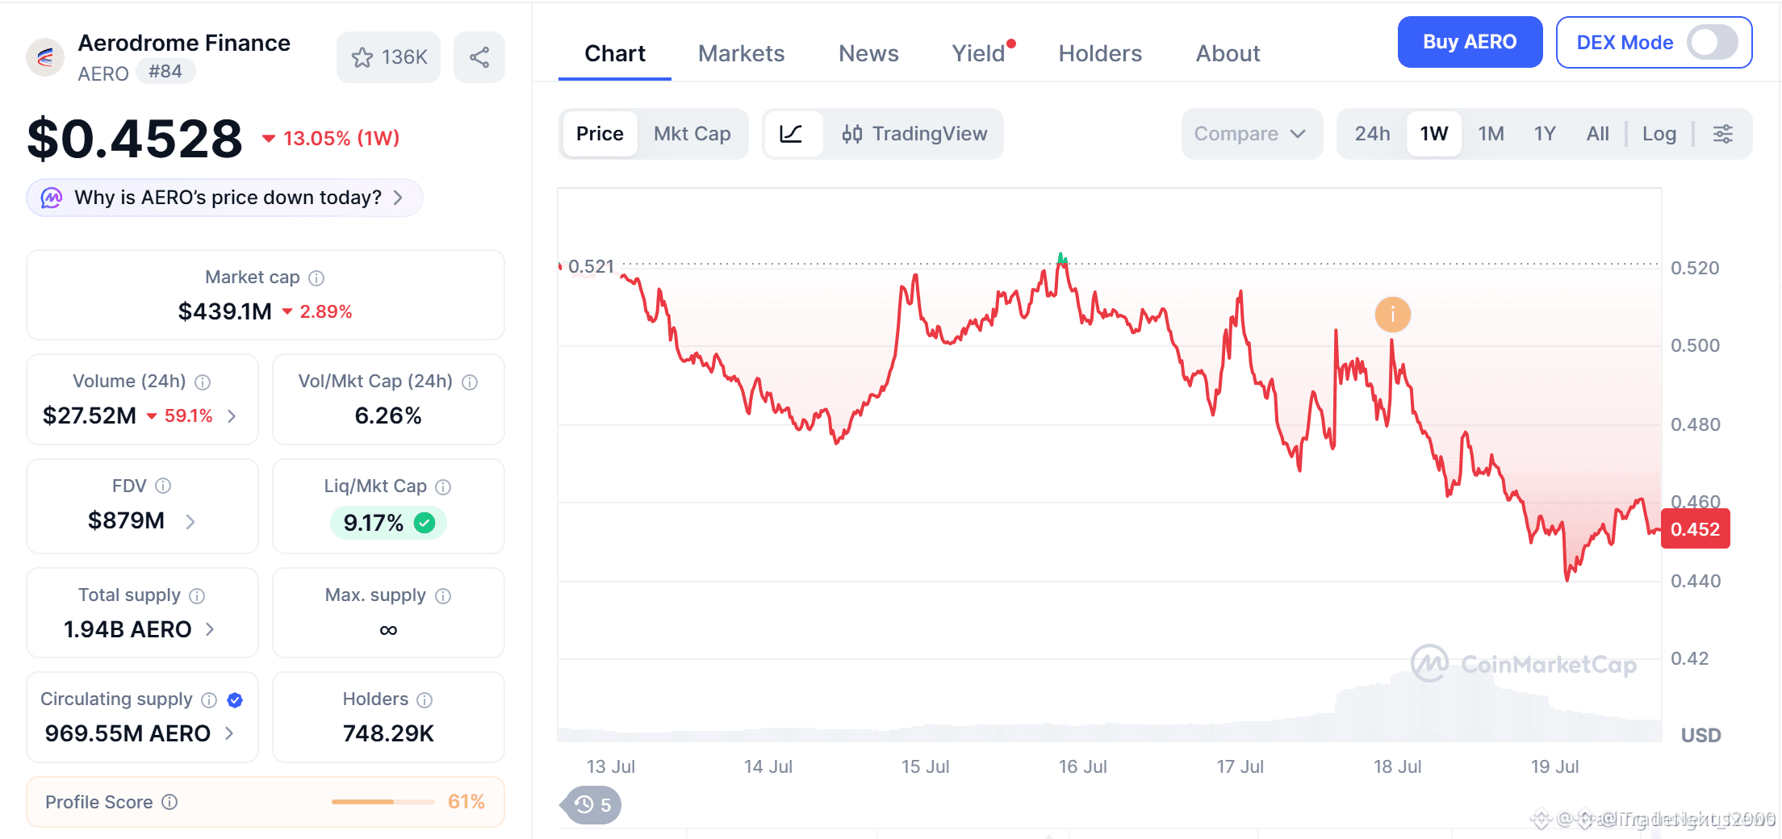Select the 24h time range
The height and width of the screenshot is (839, 1782).
(x=1372, y=134)
